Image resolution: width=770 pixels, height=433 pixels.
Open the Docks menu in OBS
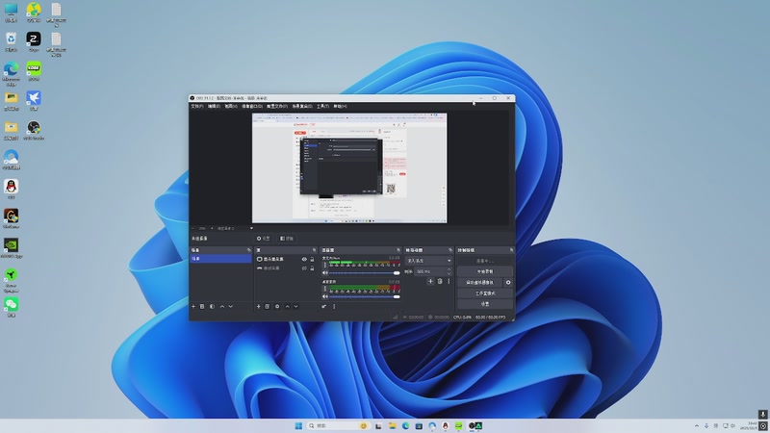coord(252,106)
